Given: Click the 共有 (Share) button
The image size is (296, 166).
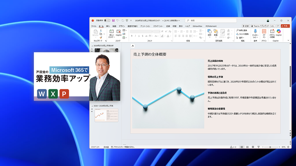Looking at the screenshot, I should click(285, 26).
